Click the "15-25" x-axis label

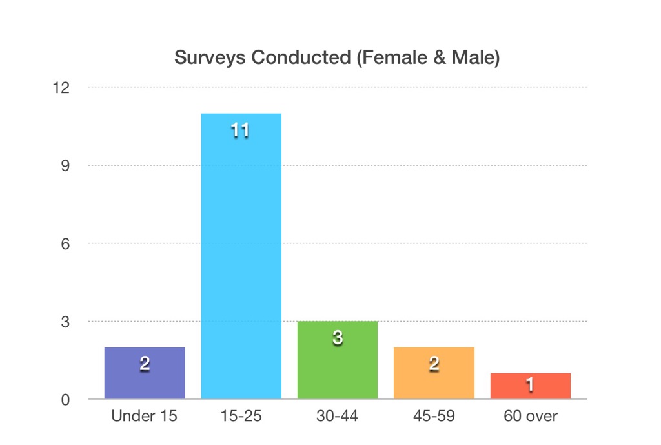pyautogui.click(x=240, y=416)
